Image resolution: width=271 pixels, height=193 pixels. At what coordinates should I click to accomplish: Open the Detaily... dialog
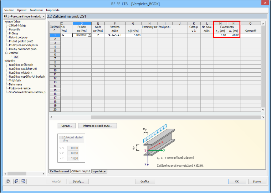coord(79,182)
